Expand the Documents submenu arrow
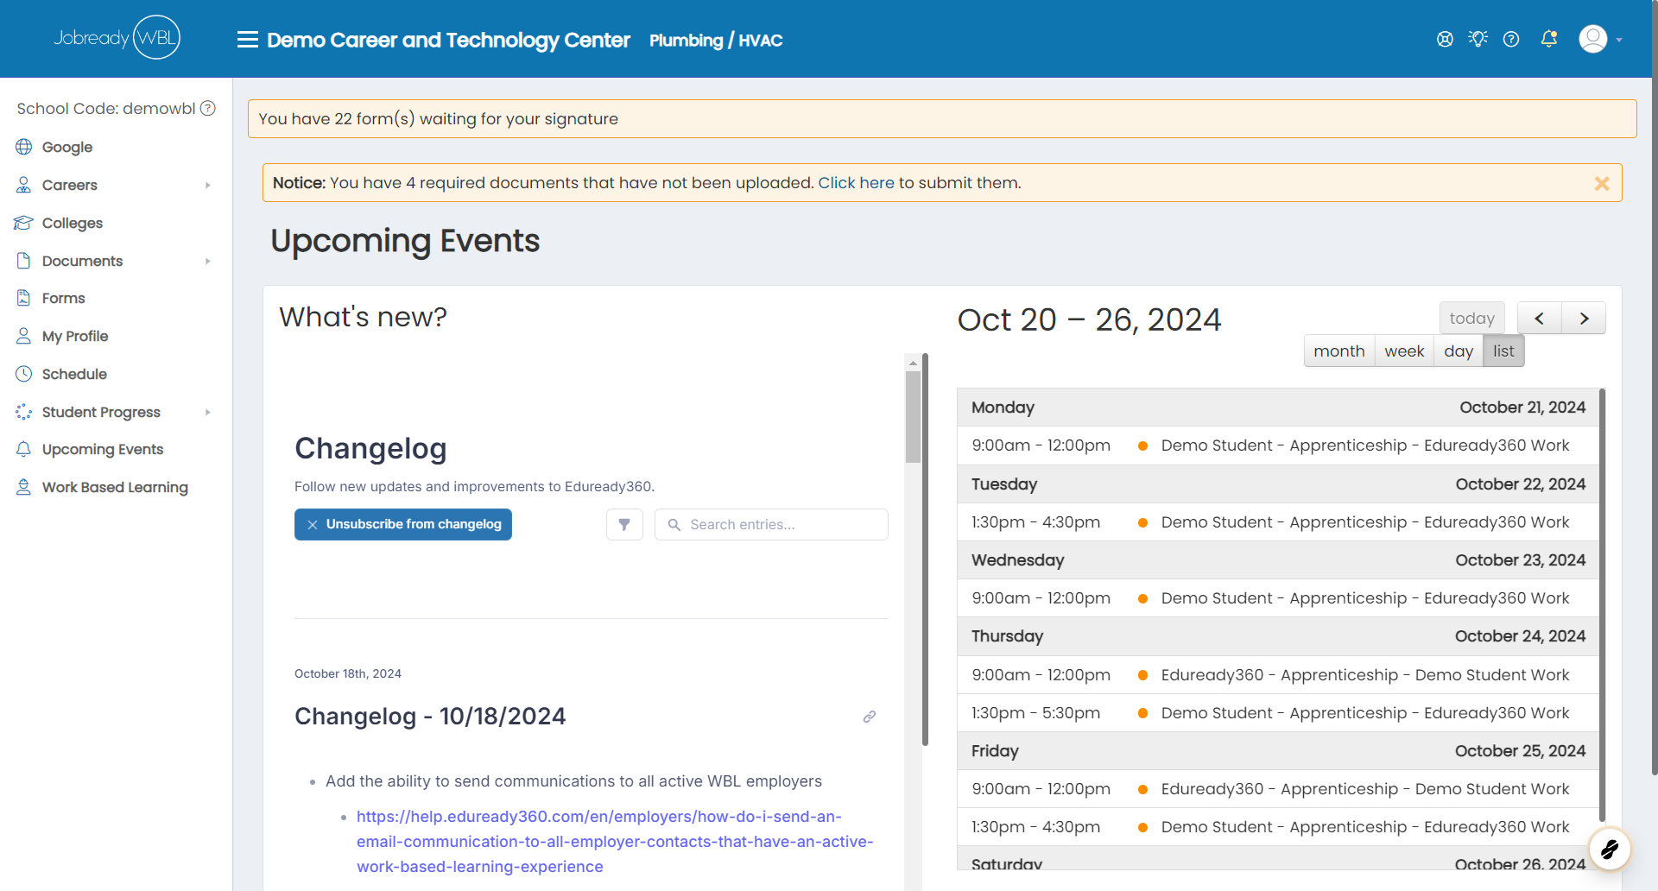The width and height of the screenshot is (1658, 891). click(x=208, y=261)
